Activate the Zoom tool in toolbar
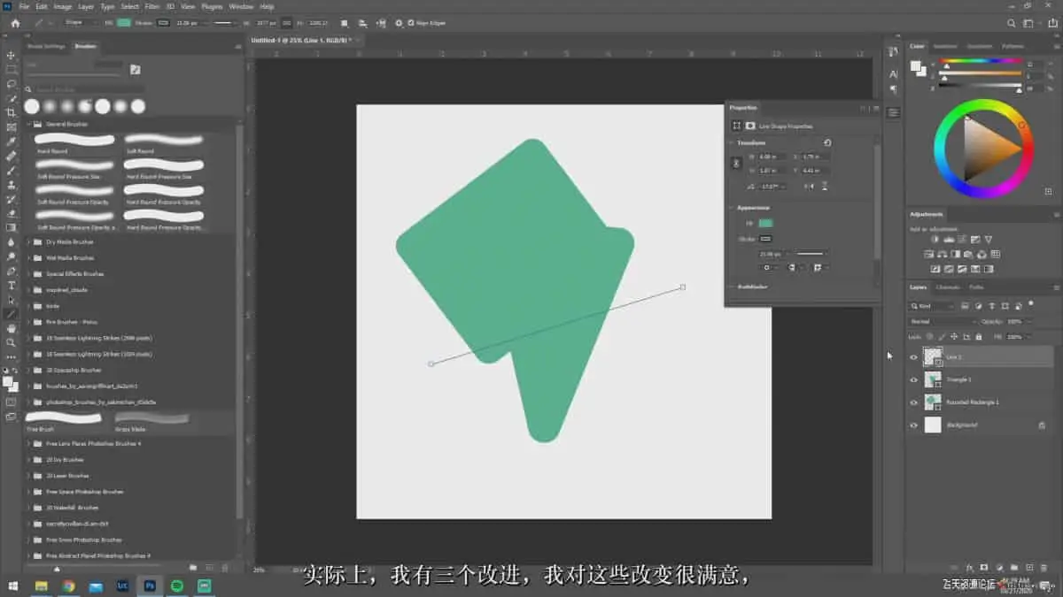Image resolution: width=1063 pixels, height=597 pixels. coord(12,342)
